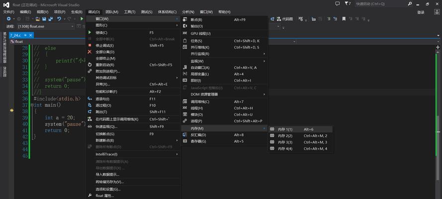This screenshot has width=442, height=199.
Task: Click the single-disk save icon in toolbar
Action: (44, 19)
